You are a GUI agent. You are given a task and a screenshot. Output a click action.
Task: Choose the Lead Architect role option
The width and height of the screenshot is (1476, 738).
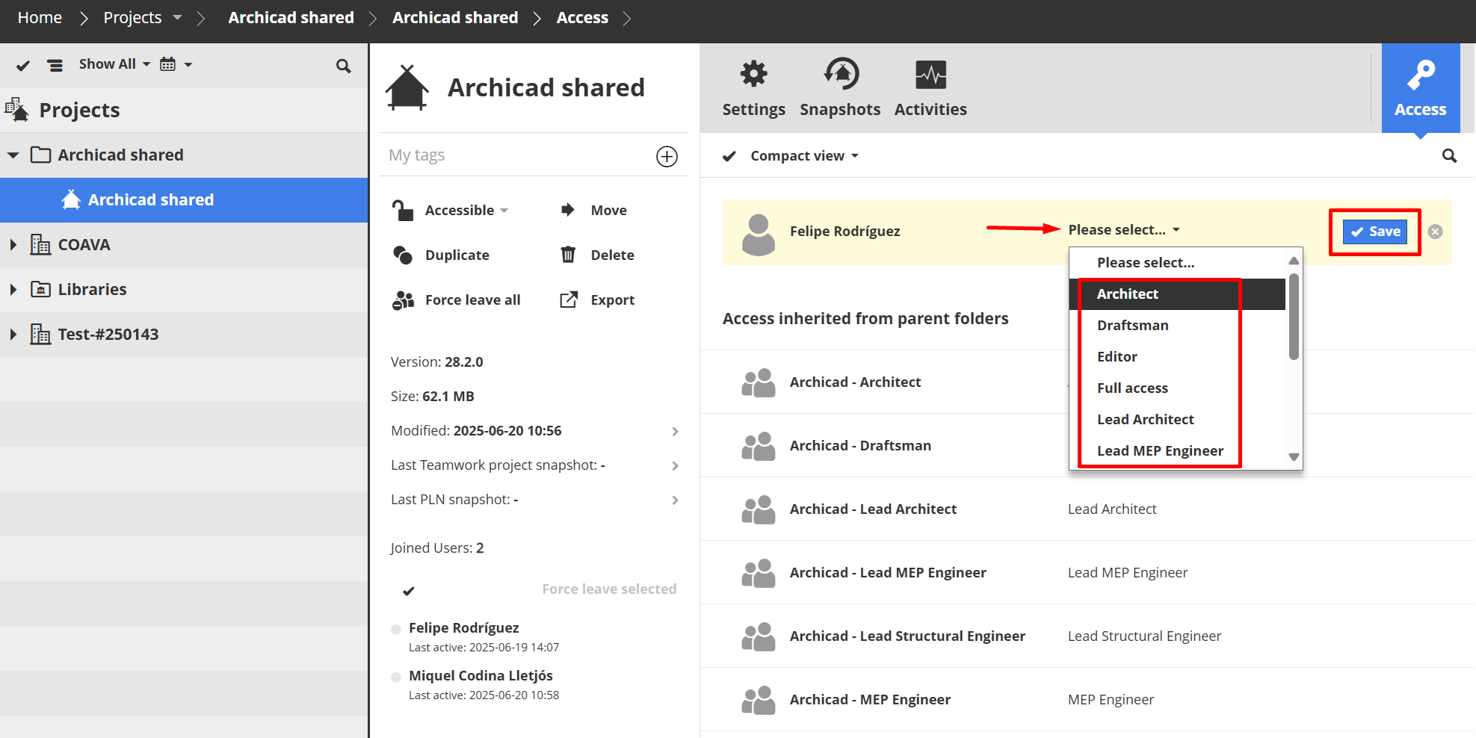(1178, 419)
